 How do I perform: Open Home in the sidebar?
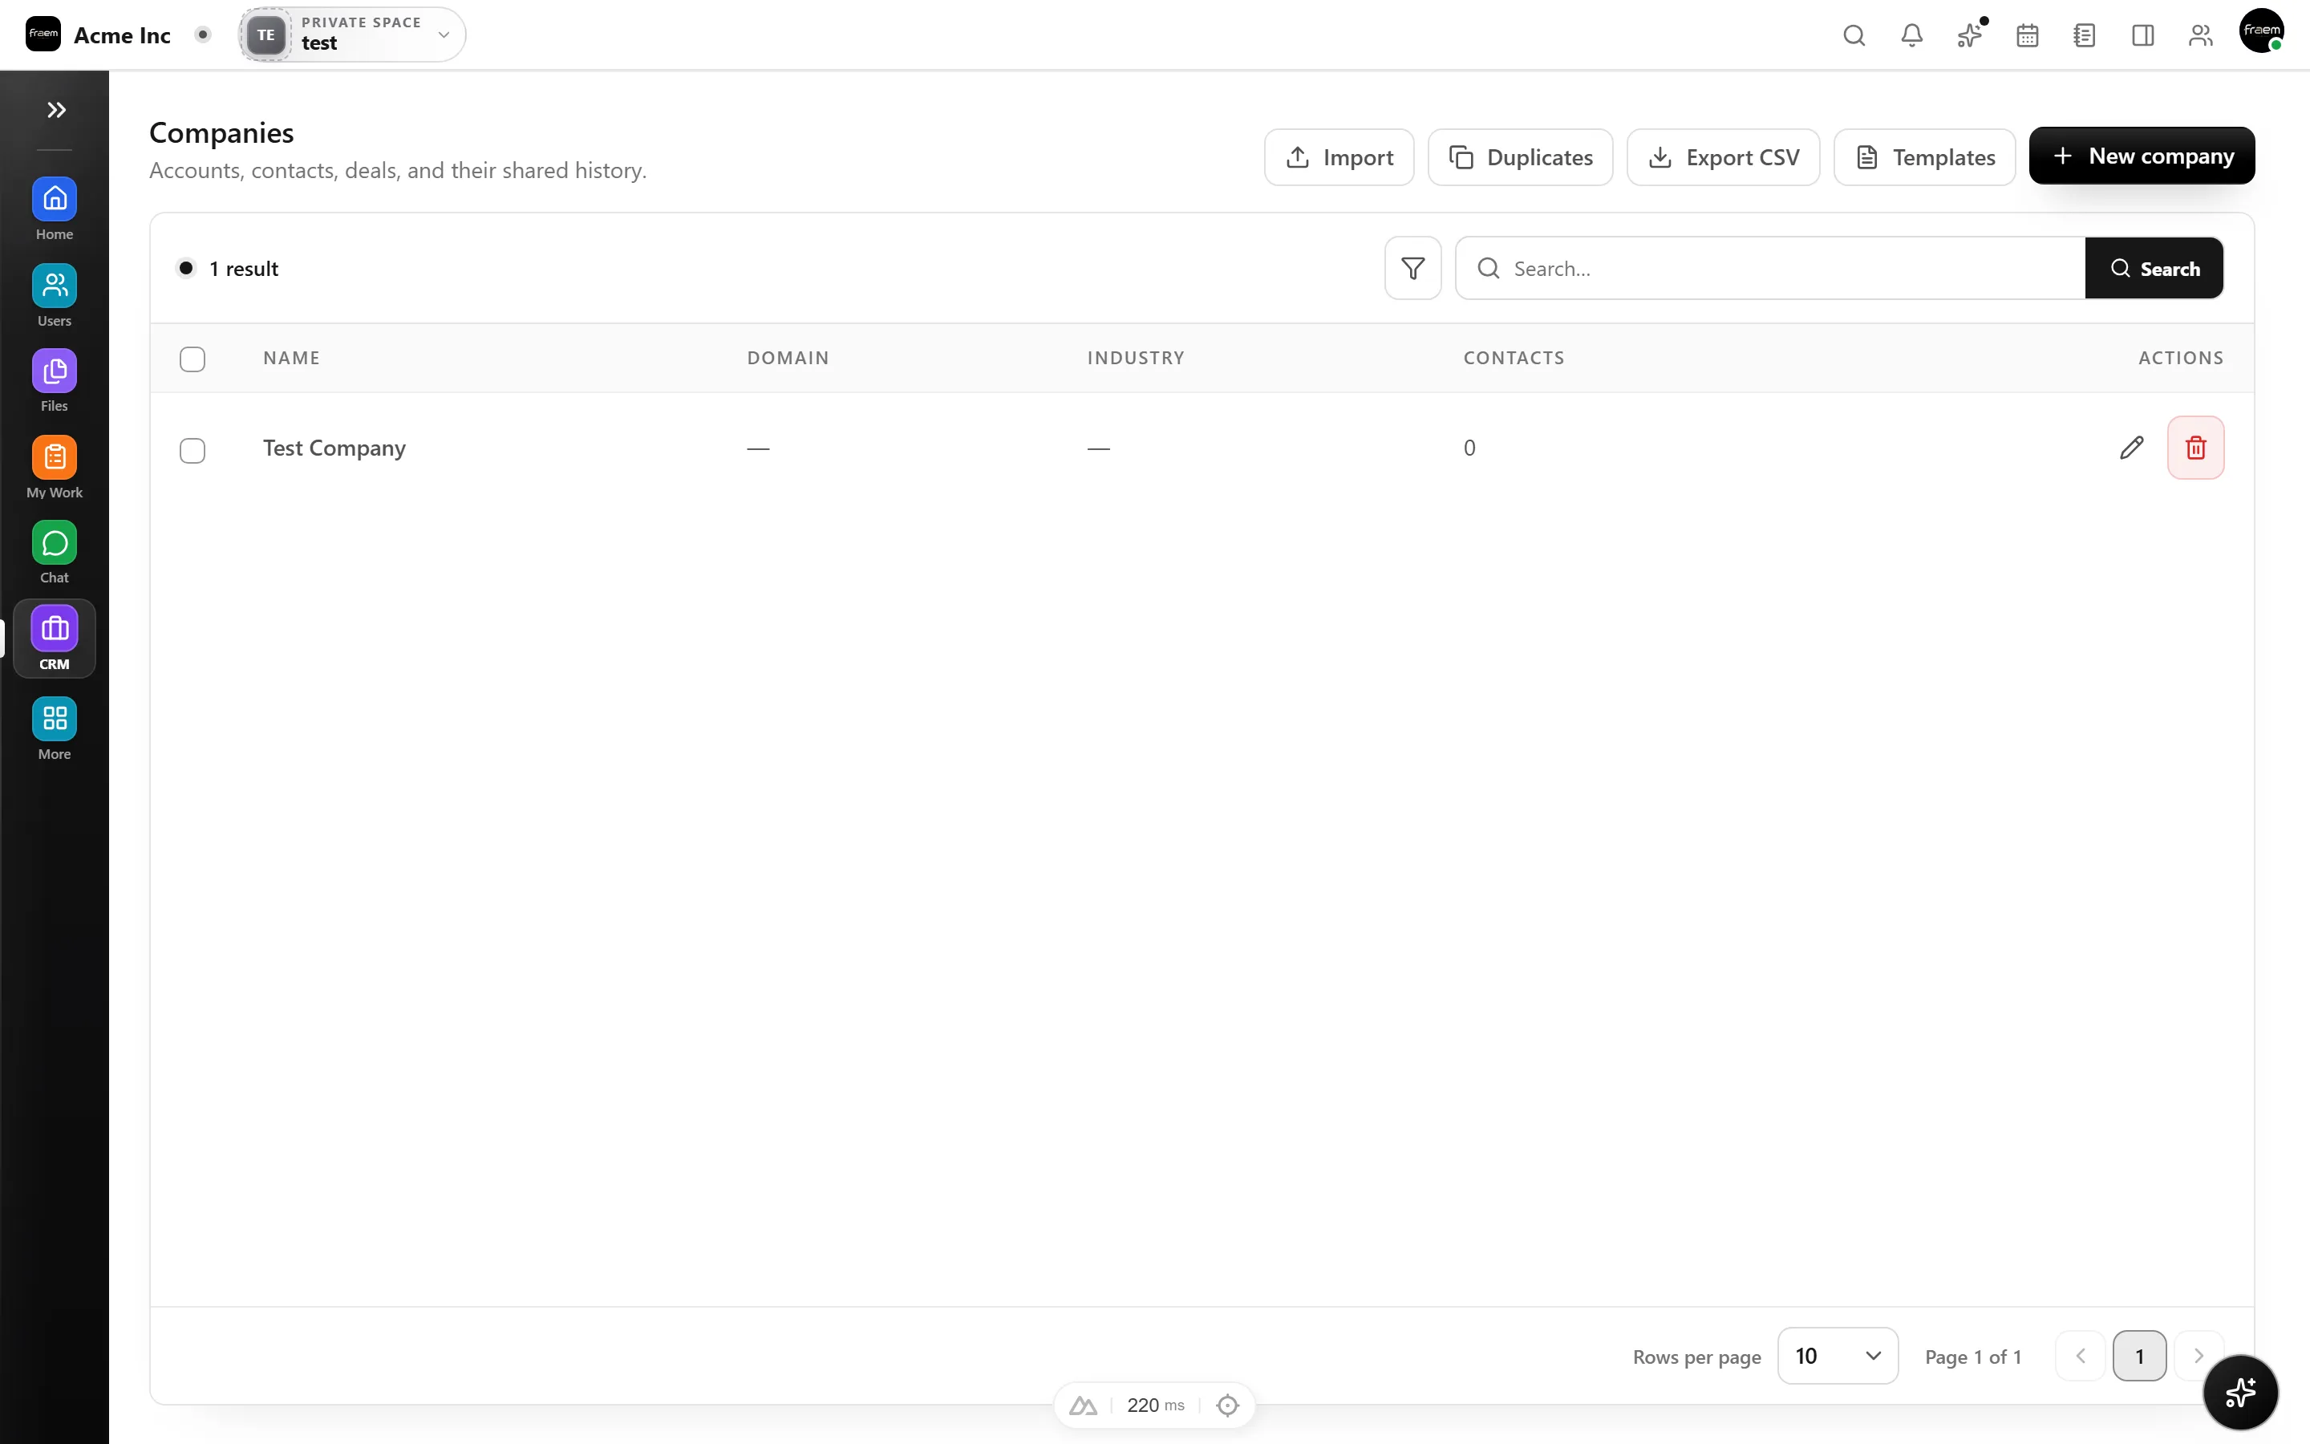(x=55, y=209)
